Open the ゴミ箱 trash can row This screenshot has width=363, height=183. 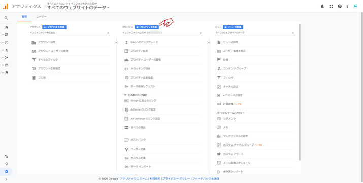(x=70, y=78)
